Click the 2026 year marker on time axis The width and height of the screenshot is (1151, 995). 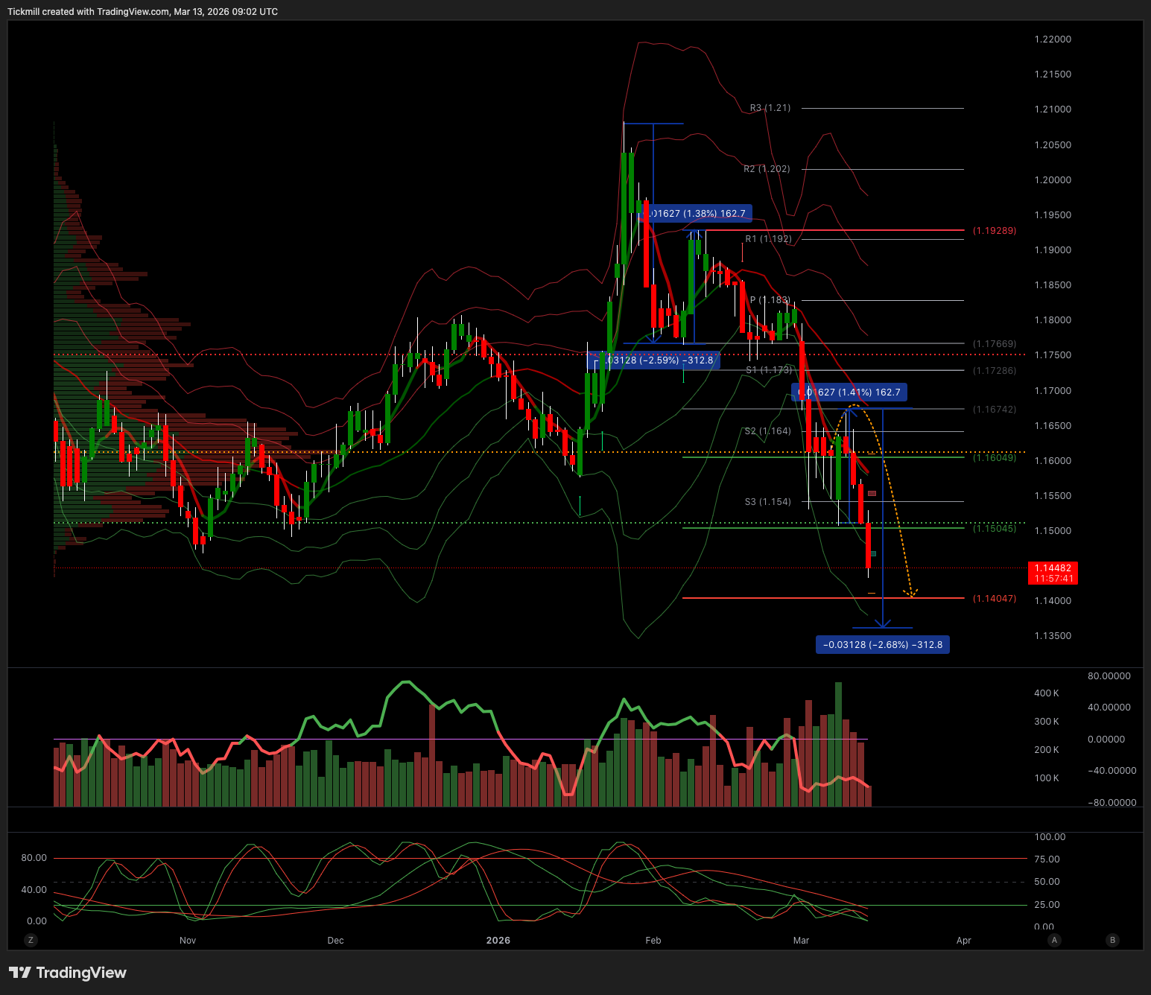[498, 941]
